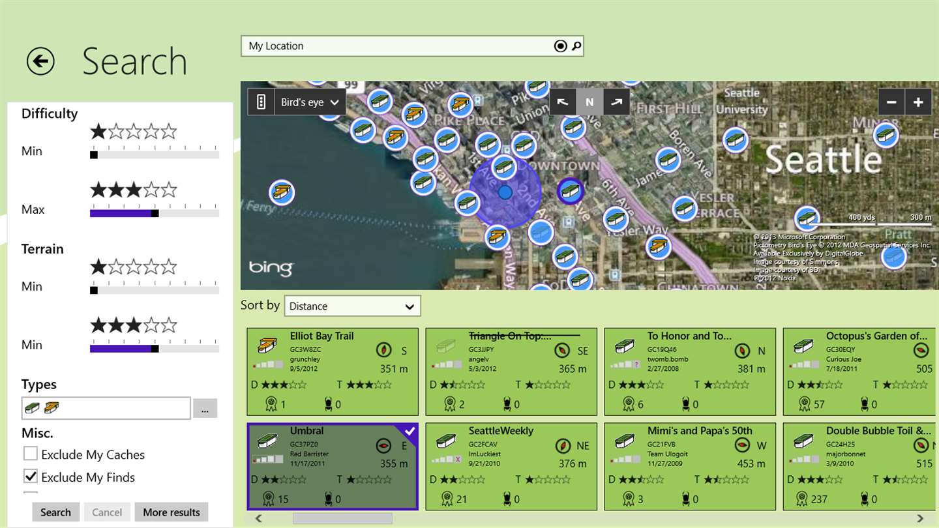Screen dimensions: 939x528
Task: Click the magnifier icon in the location box
Action: click(576, 46)
